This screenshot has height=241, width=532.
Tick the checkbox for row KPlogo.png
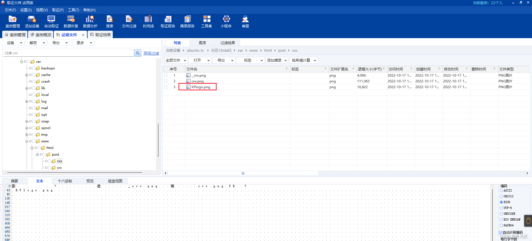coord(166,87)
